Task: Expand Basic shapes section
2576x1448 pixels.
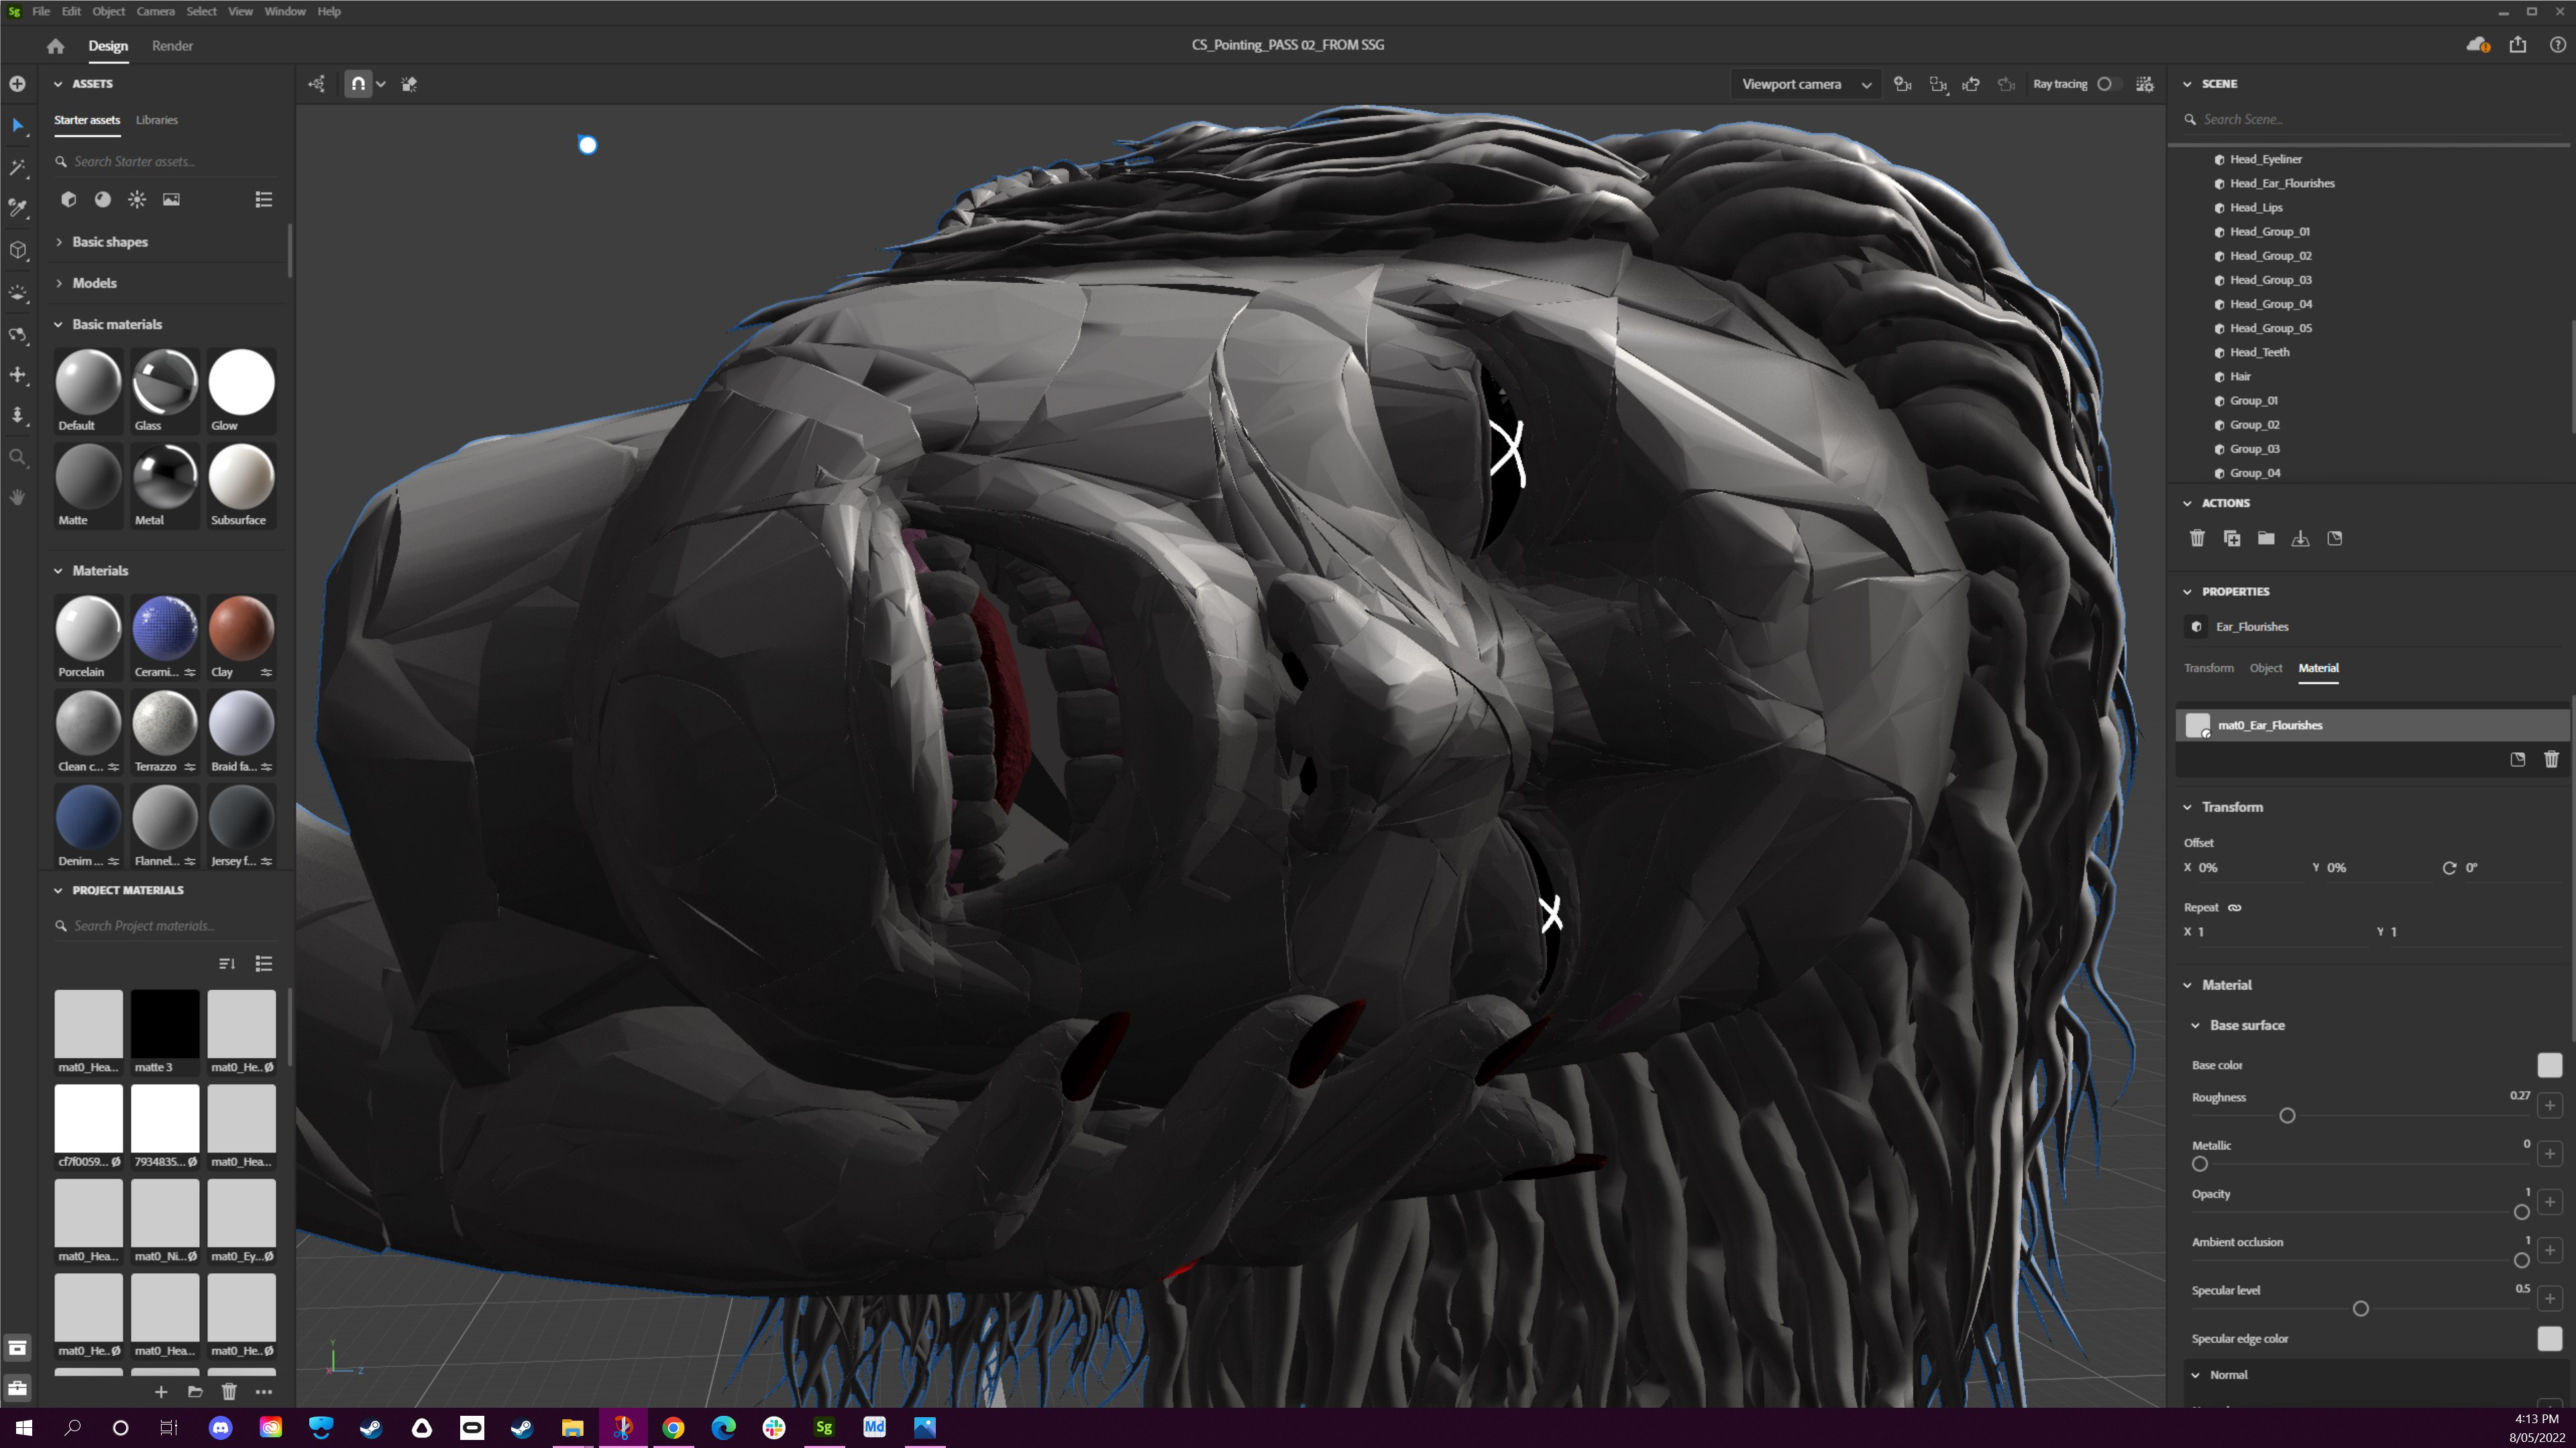Action: [59, 242]
